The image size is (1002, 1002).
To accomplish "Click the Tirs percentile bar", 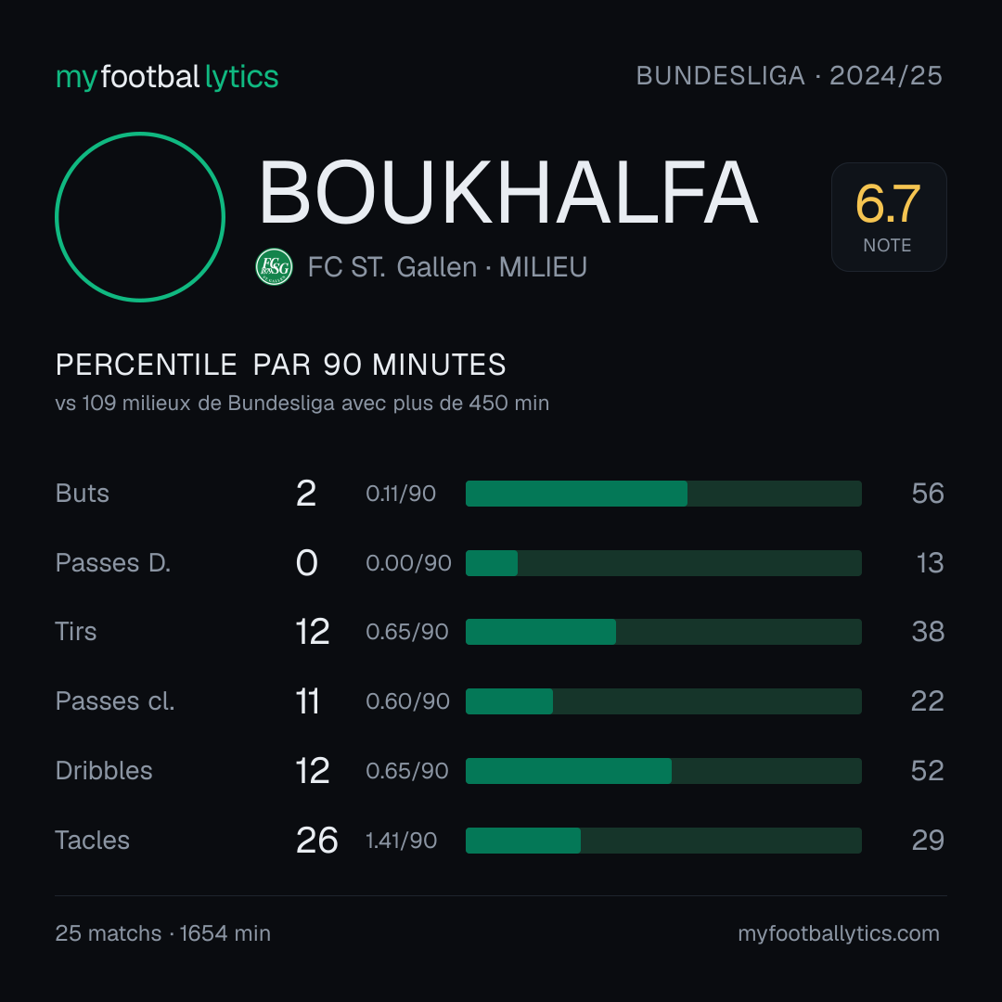I will point(663,632).
